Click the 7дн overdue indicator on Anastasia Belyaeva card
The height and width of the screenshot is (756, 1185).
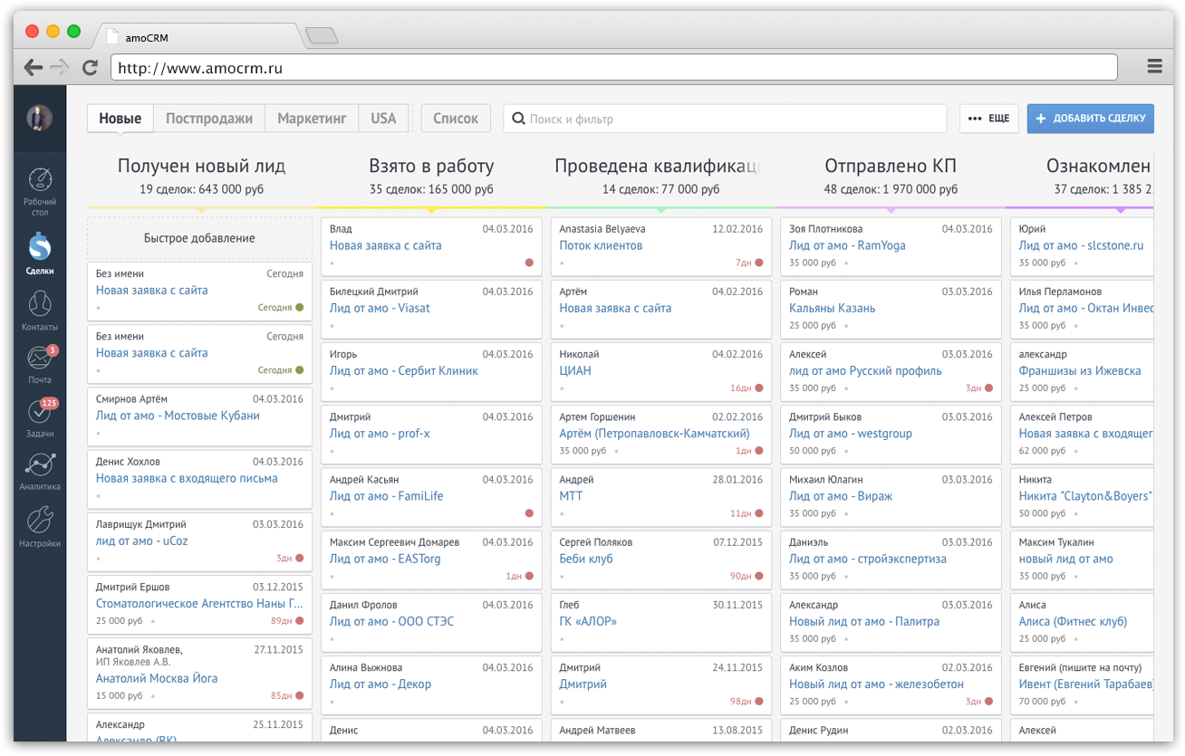point(748,263)
